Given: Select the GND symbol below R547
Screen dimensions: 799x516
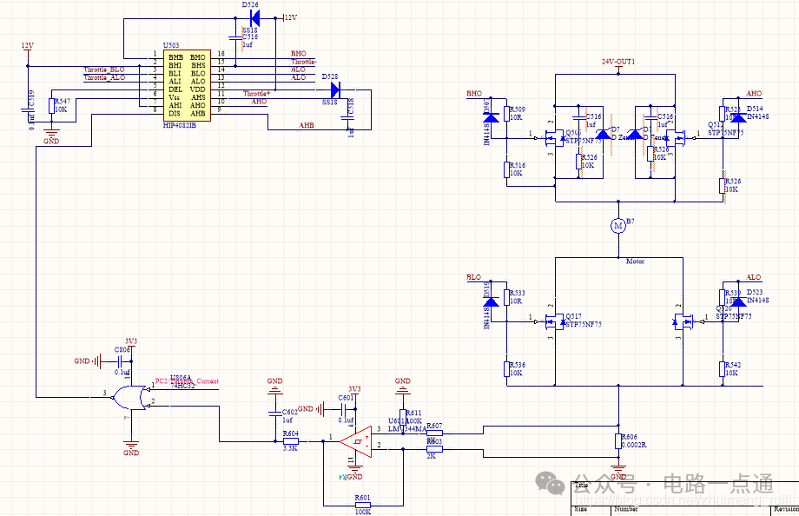Looking at the screenshot, I should point(51,136).
